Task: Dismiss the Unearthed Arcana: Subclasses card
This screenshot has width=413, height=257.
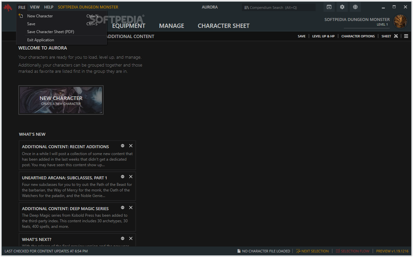Action: 131,177
